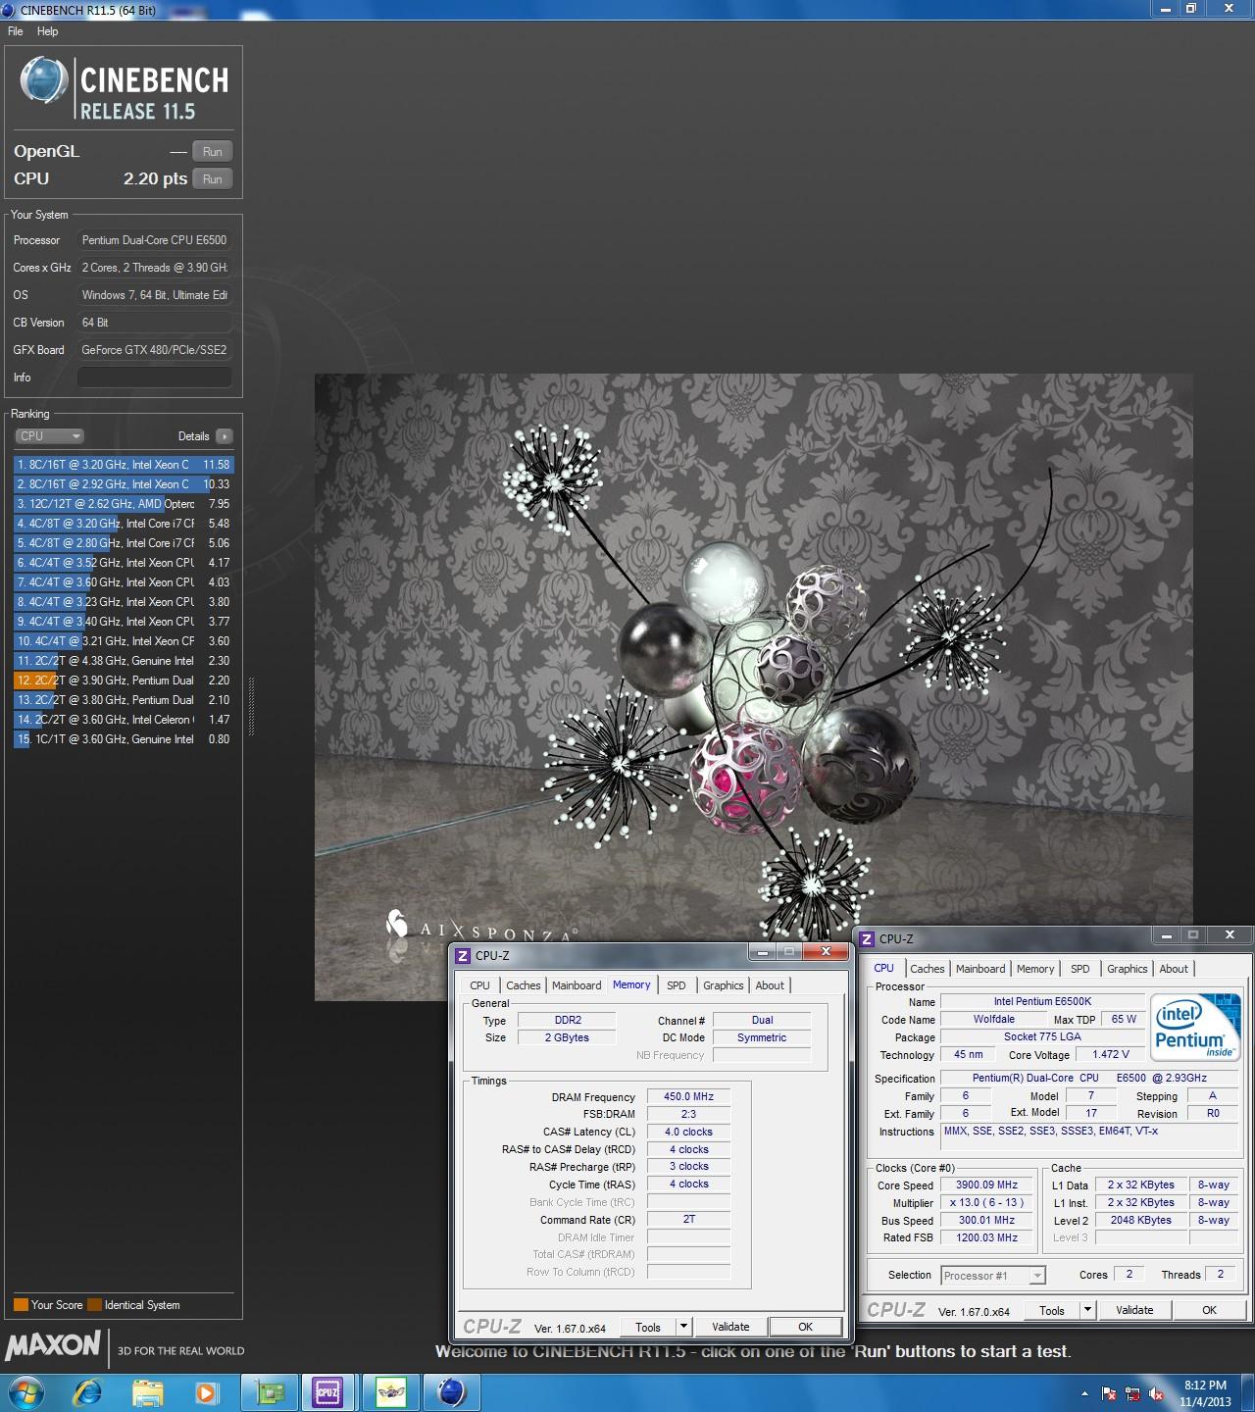Viewport: 1255px width, 1412px height.
Task: Select highlighted ranking entry 12 at 3.90 GHz
Action: tap(124, 681)
